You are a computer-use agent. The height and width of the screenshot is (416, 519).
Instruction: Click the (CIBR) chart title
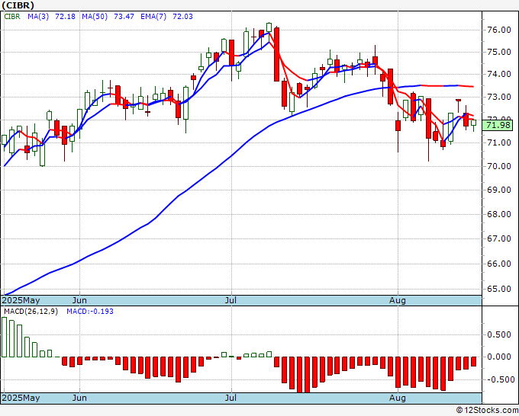pyautogui.click(x=18, y=5)
